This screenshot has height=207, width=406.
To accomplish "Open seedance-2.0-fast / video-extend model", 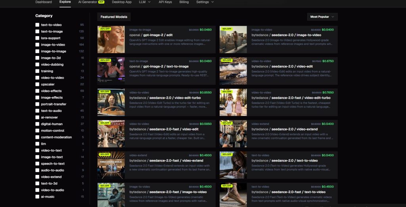I will 156,165.
